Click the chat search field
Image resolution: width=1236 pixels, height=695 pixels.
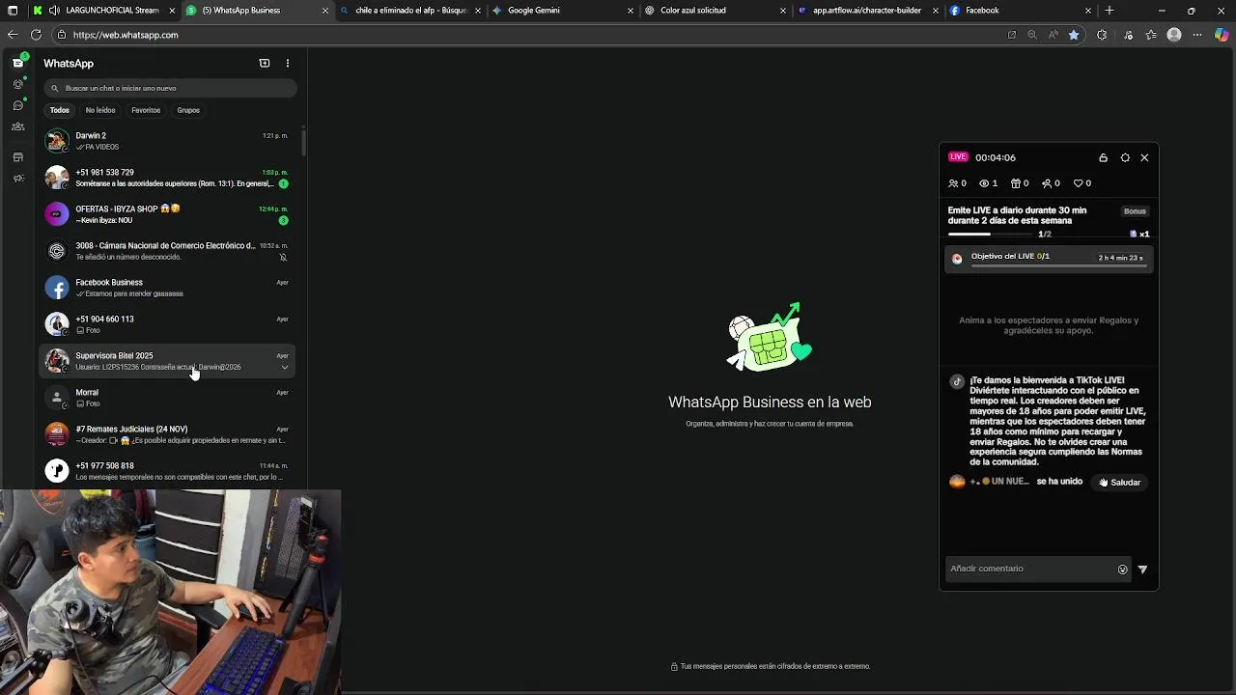click(x=170, y=88)
